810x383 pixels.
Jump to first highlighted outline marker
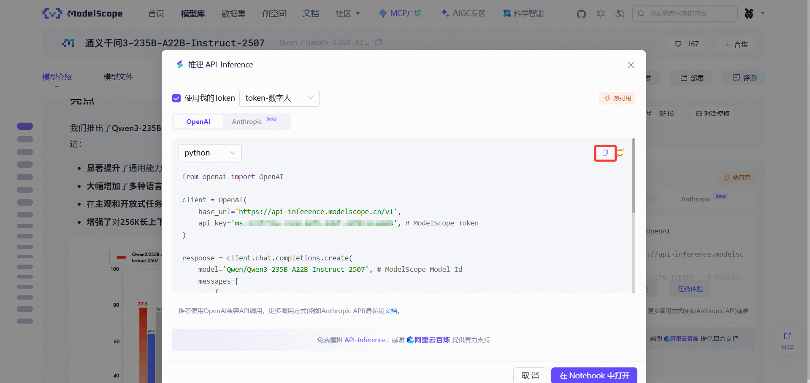[25, 126]
